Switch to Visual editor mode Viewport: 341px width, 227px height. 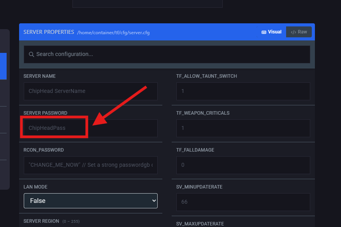[271, 32]
